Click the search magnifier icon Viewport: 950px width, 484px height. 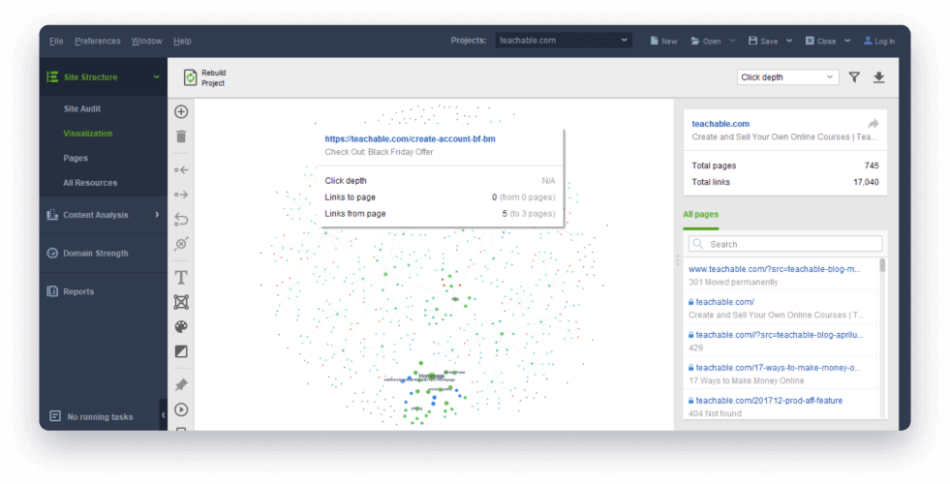click(x=698, y=244)
